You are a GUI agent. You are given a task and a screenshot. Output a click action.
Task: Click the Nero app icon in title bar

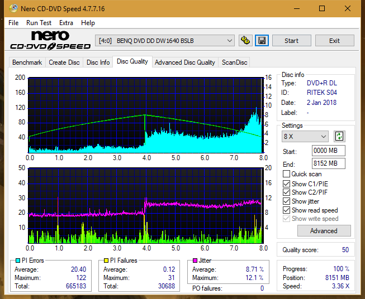pyautogui.click(x=13, y=8)
